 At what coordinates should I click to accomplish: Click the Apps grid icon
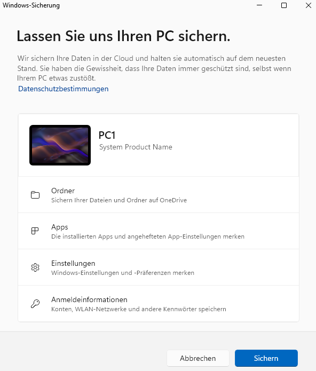click(x=35, y=231)
